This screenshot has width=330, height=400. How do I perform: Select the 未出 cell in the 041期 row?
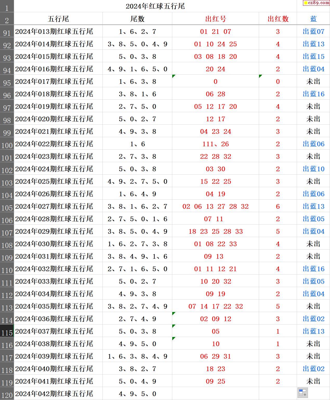(x=313, y=381)
